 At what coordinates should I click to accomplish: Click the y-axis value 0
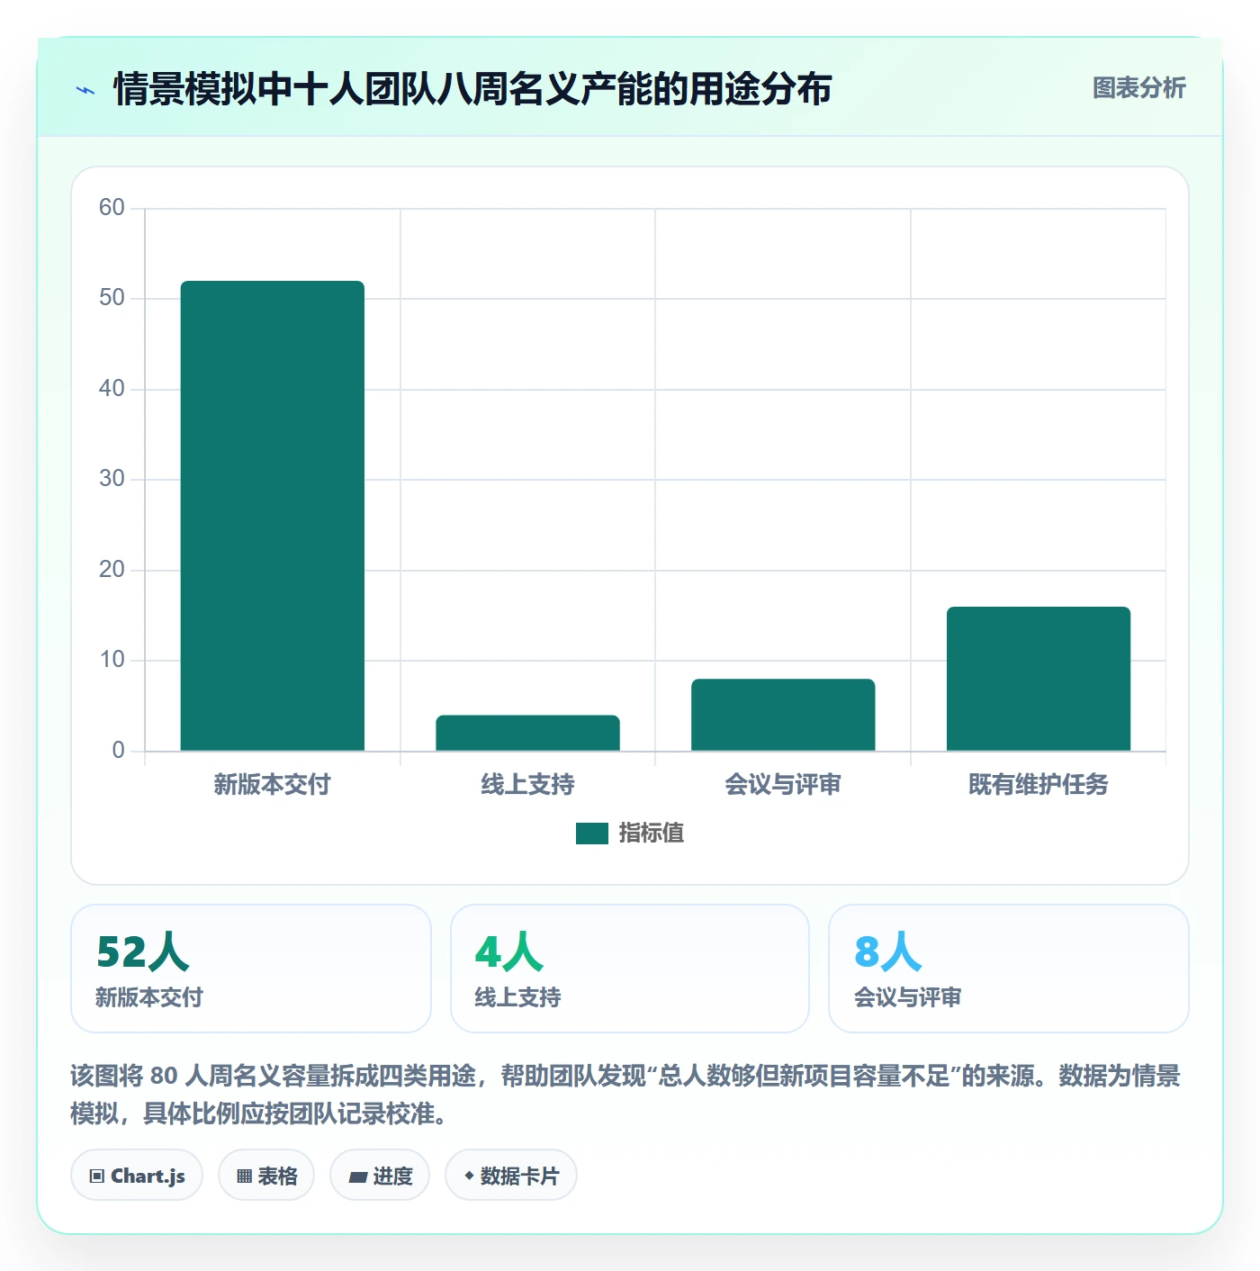(118, 751)
